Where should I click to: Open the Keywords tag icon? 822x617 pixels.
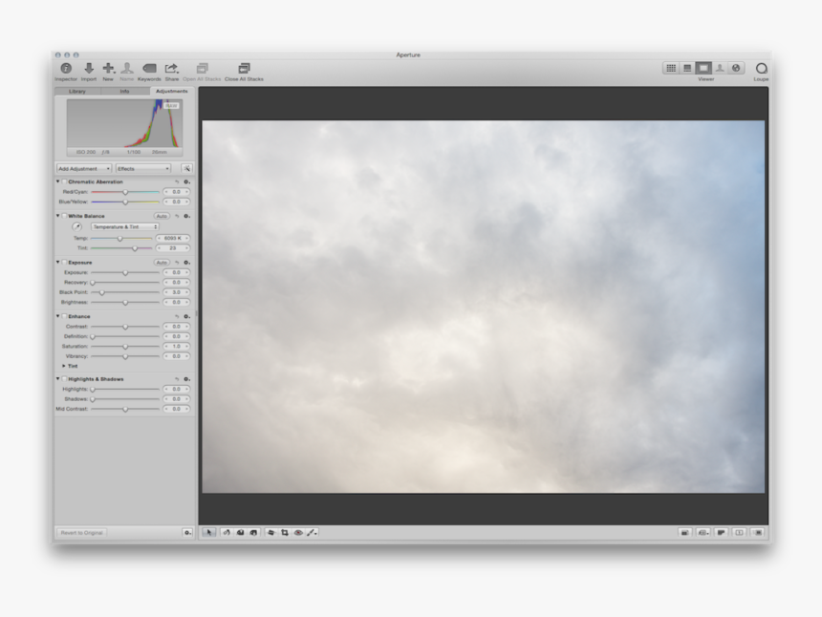coord(149,68)
